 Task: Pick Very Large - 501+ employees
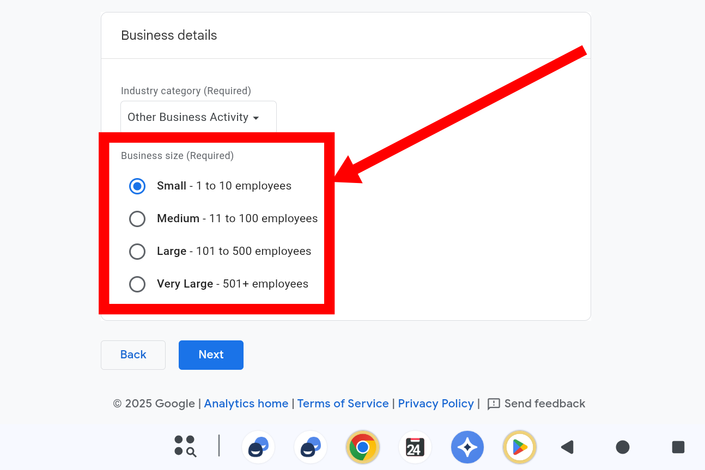click(137, 284)
